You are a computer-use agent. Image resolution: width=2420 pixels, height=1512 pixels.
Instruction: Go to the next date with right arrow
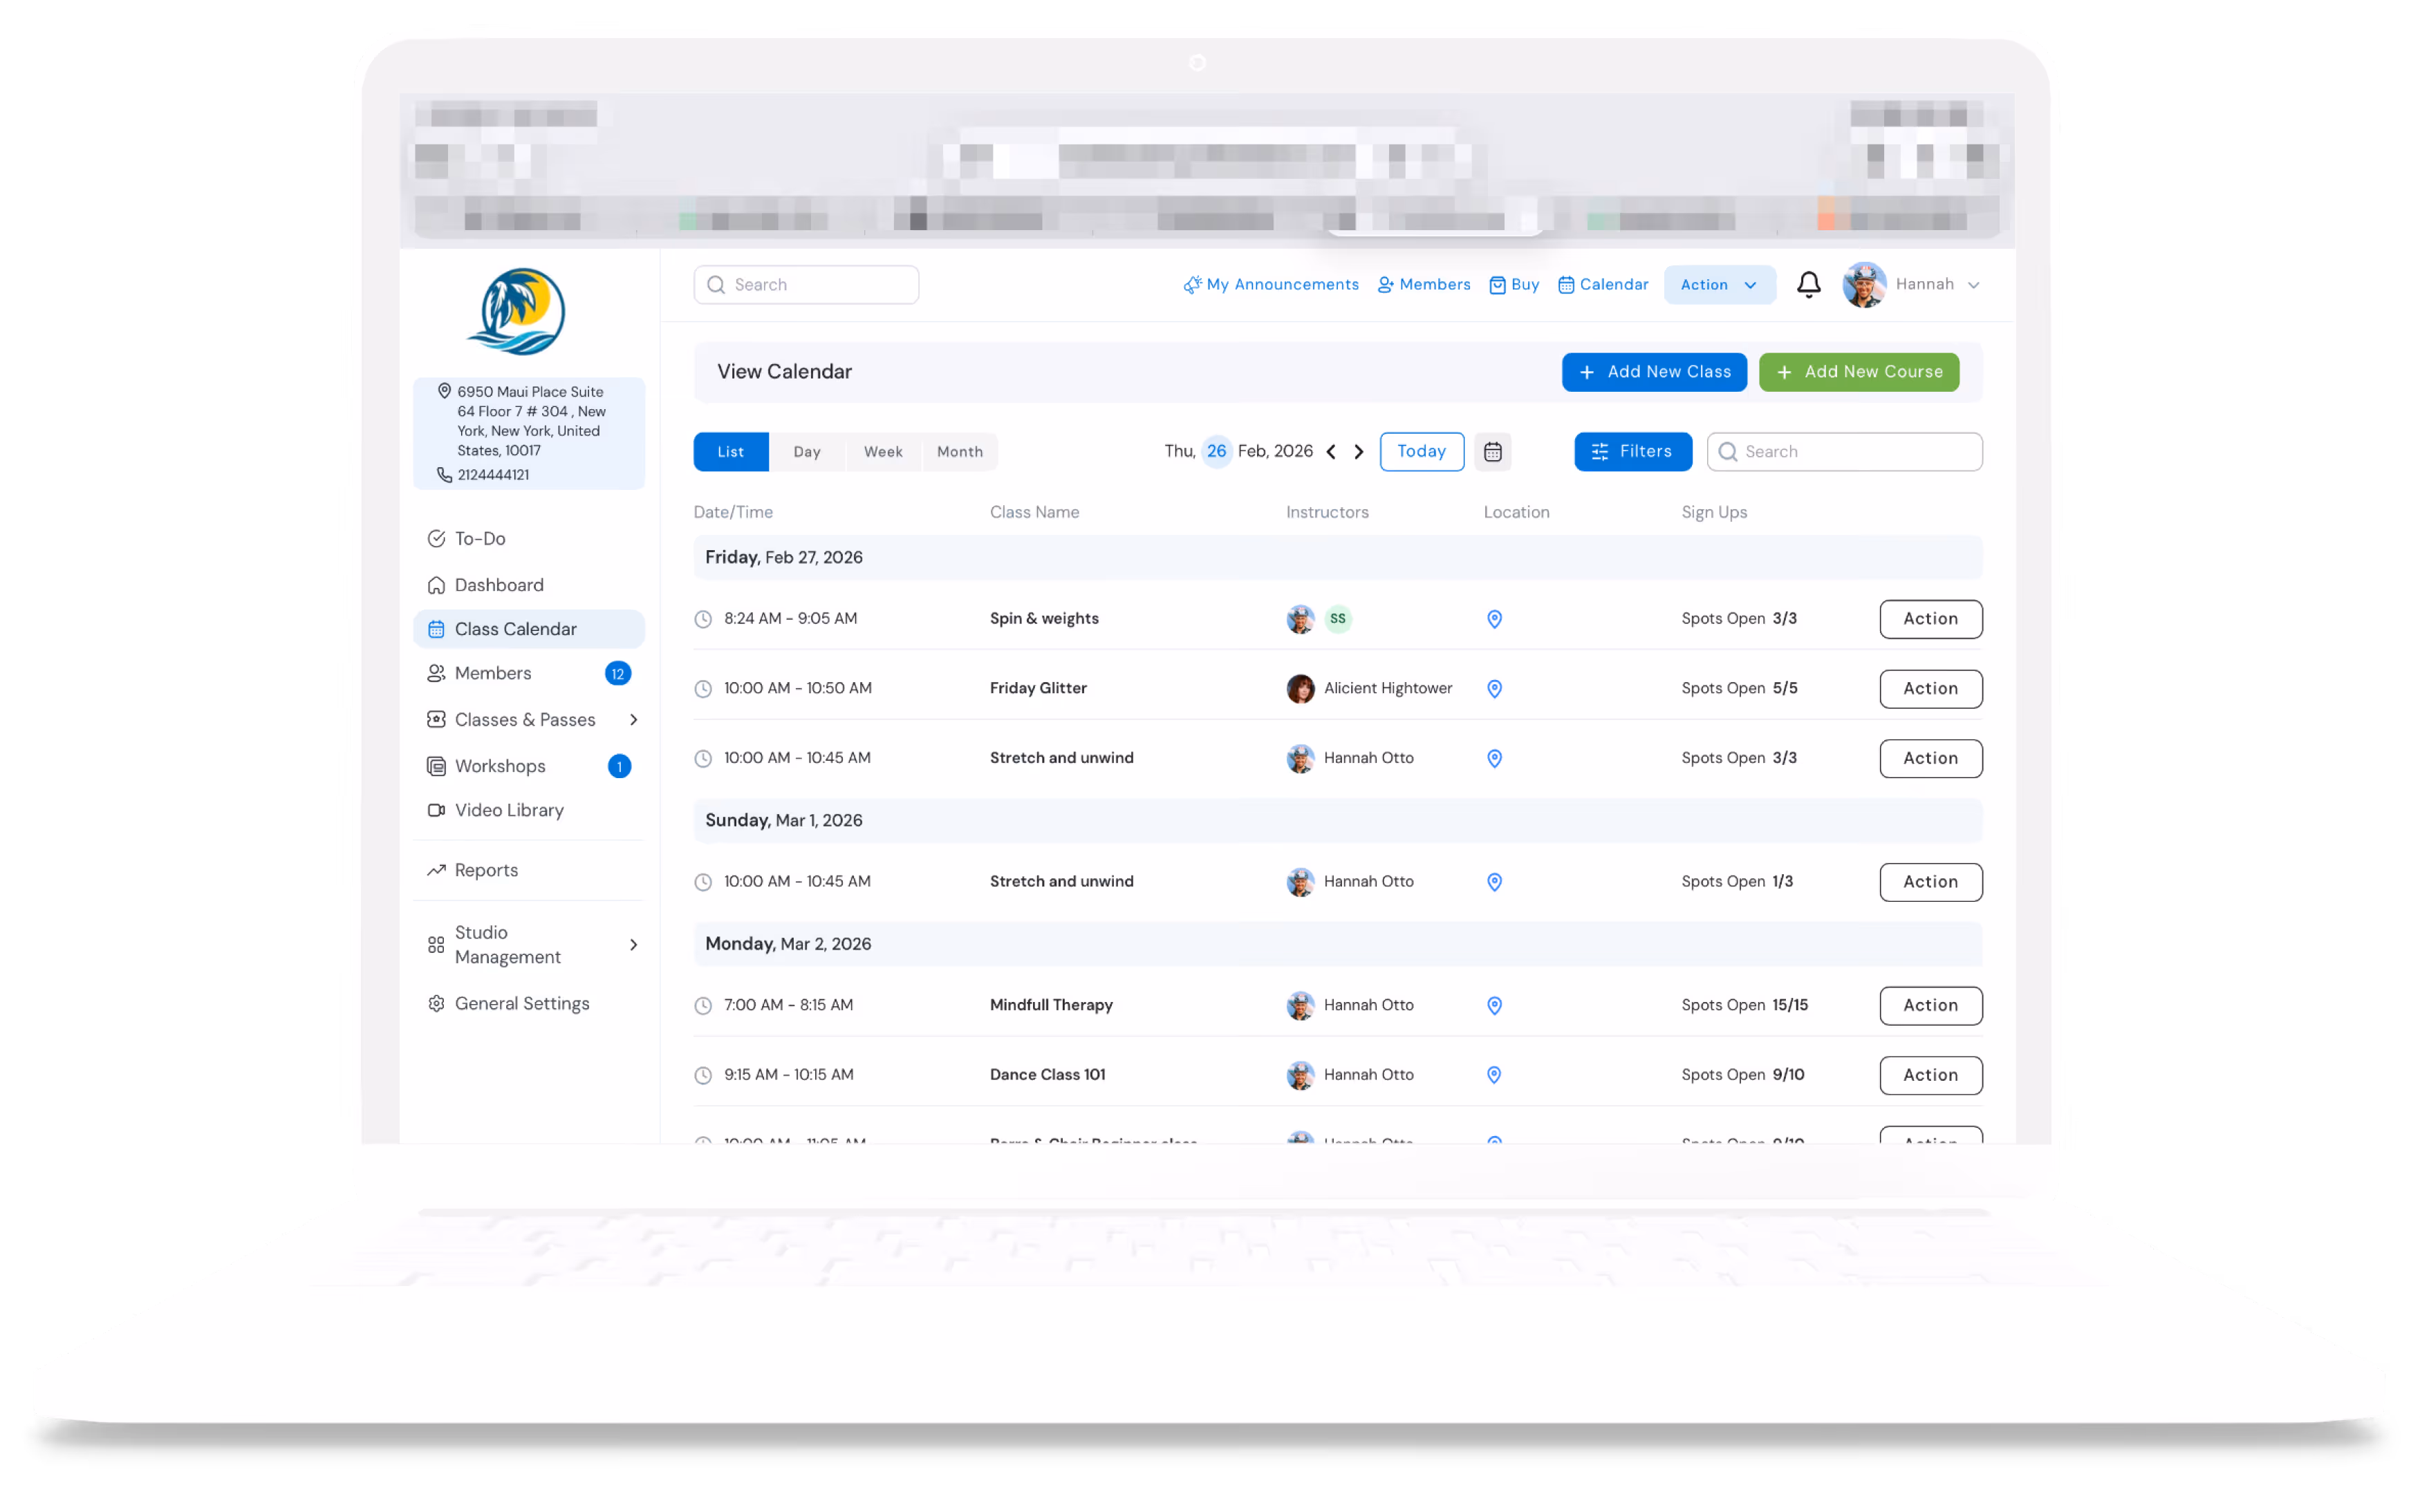(1359, 452)
